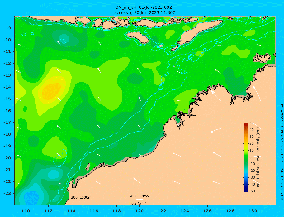Click the wind stress reference arrow in legend
This screenshot has width=284, height=217.
point(140,200)
